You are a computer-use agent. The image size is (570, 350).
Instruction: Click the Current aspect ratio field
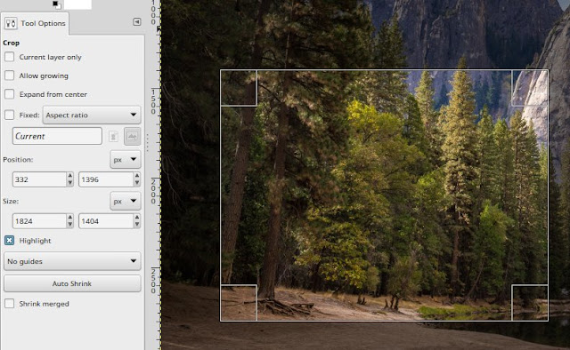(57, 136)
